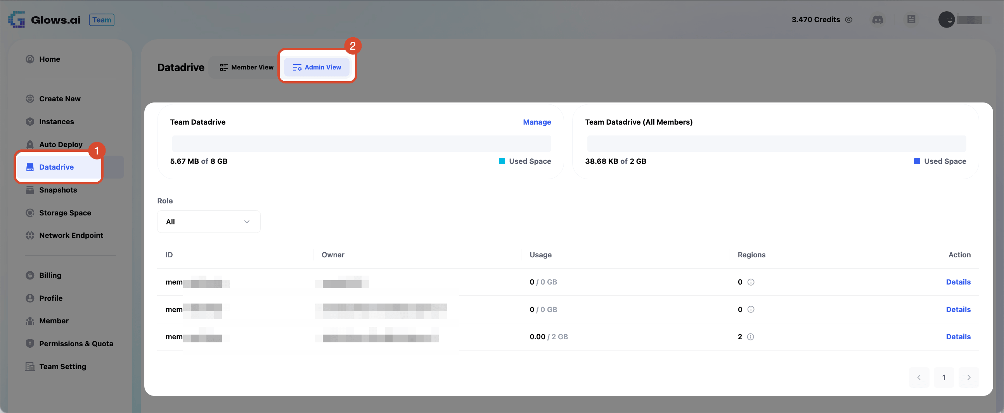
Task: Click the cyan Used Space swatch
Action: click(502, 161)
